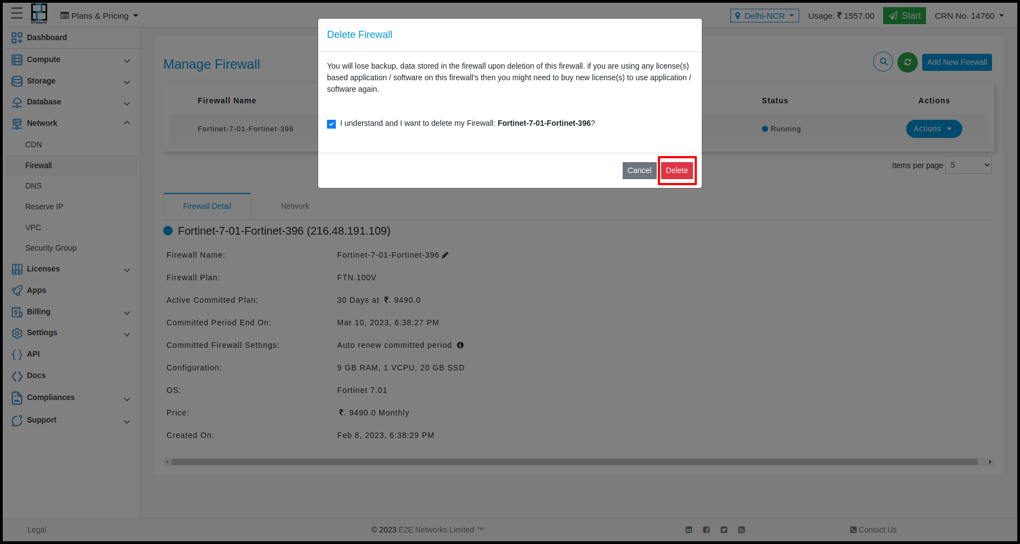Open the Items per page dropdown
Image resolution: width=1020 pixels, height=544 pixels.
coord(968,165)
